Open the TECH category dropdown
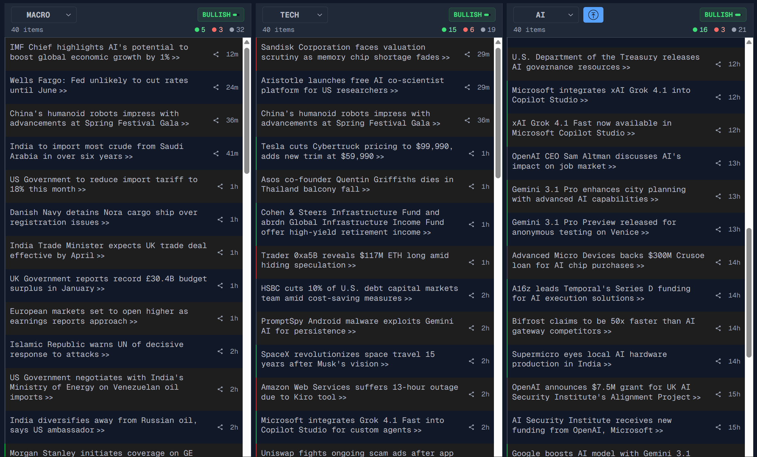757x457 pixels. click(x=295, y=15)
